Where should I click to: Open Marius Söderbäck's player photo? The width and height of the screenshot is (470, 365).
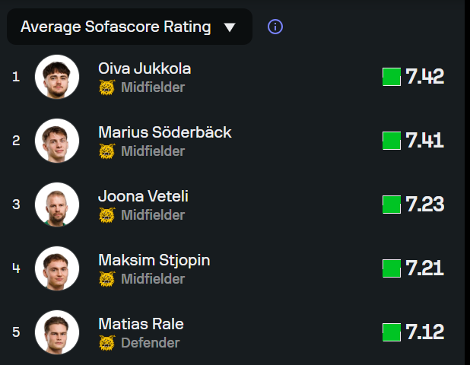point(57,141)
